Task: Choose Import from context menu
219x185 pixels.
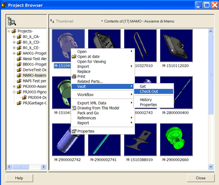Action: [103, 67]
